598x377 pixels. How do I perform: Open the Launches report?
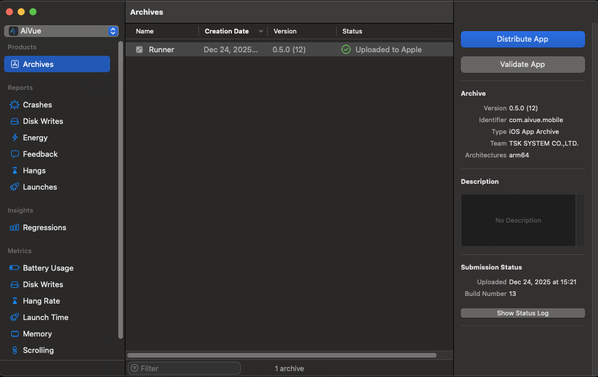[39, 187]
